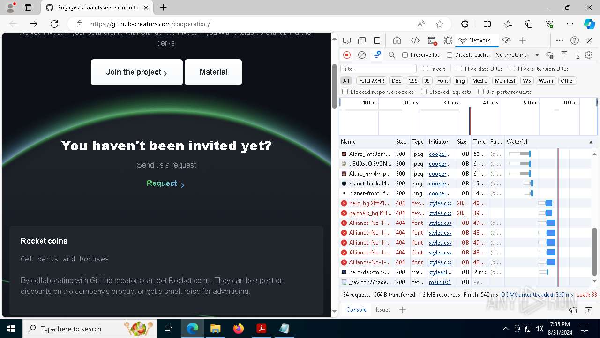The height and width of the screenshot is (338, 600).
Task: Sort requests by Status column header
Action: 402,142
